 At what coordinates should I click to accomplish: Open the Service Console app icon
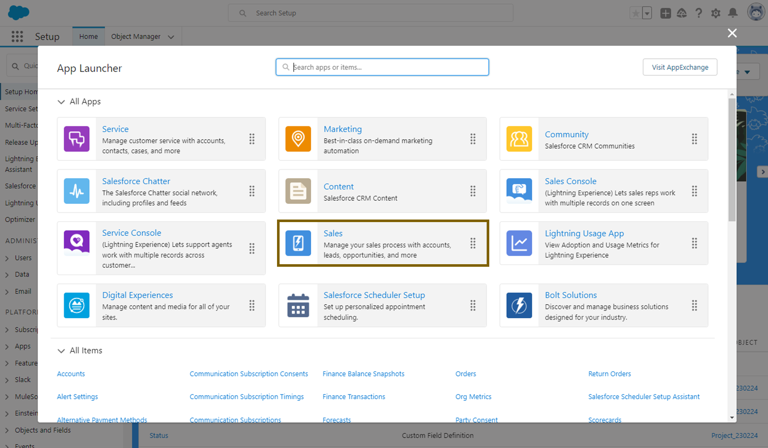77,243
